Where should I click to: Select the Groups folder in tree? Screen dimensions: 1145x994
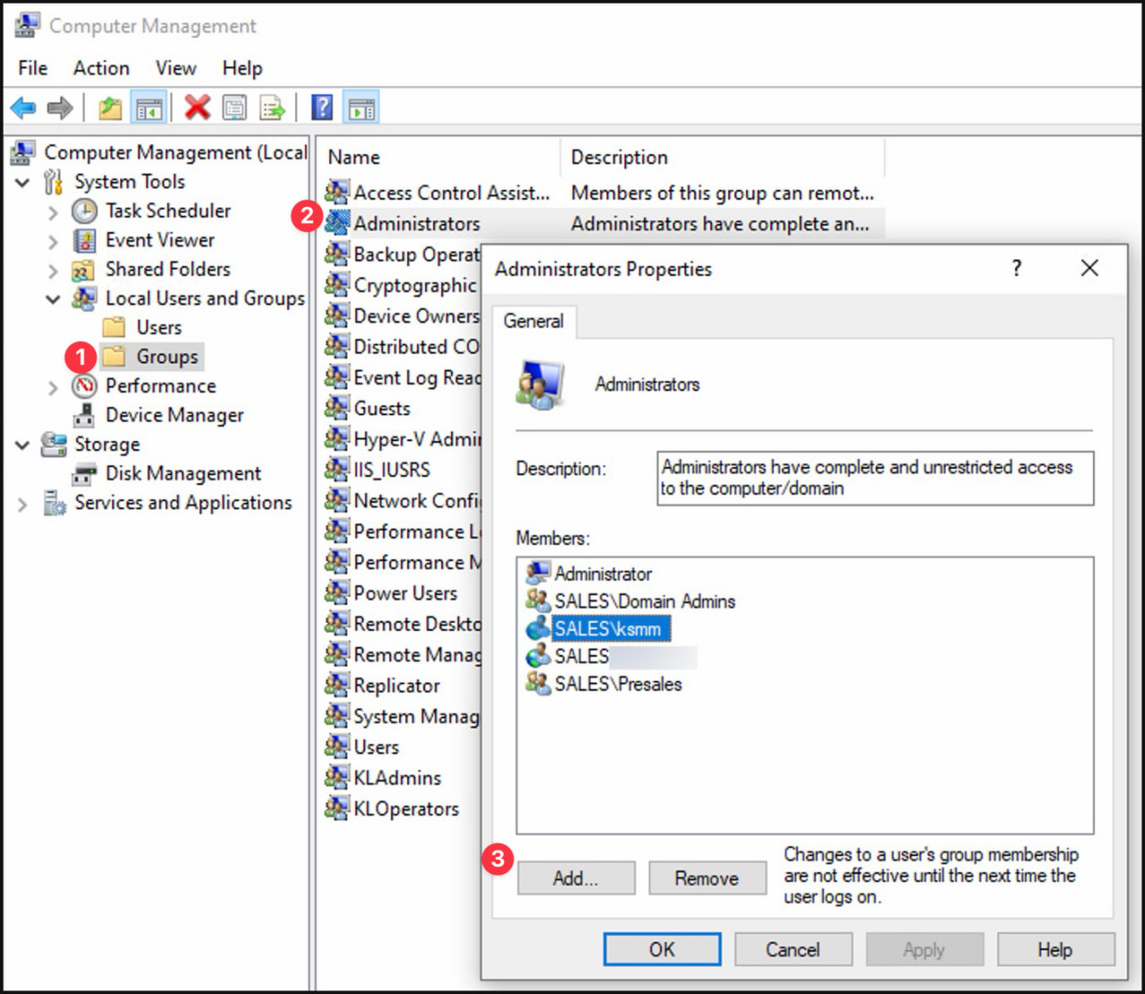[x=151, y=357]
